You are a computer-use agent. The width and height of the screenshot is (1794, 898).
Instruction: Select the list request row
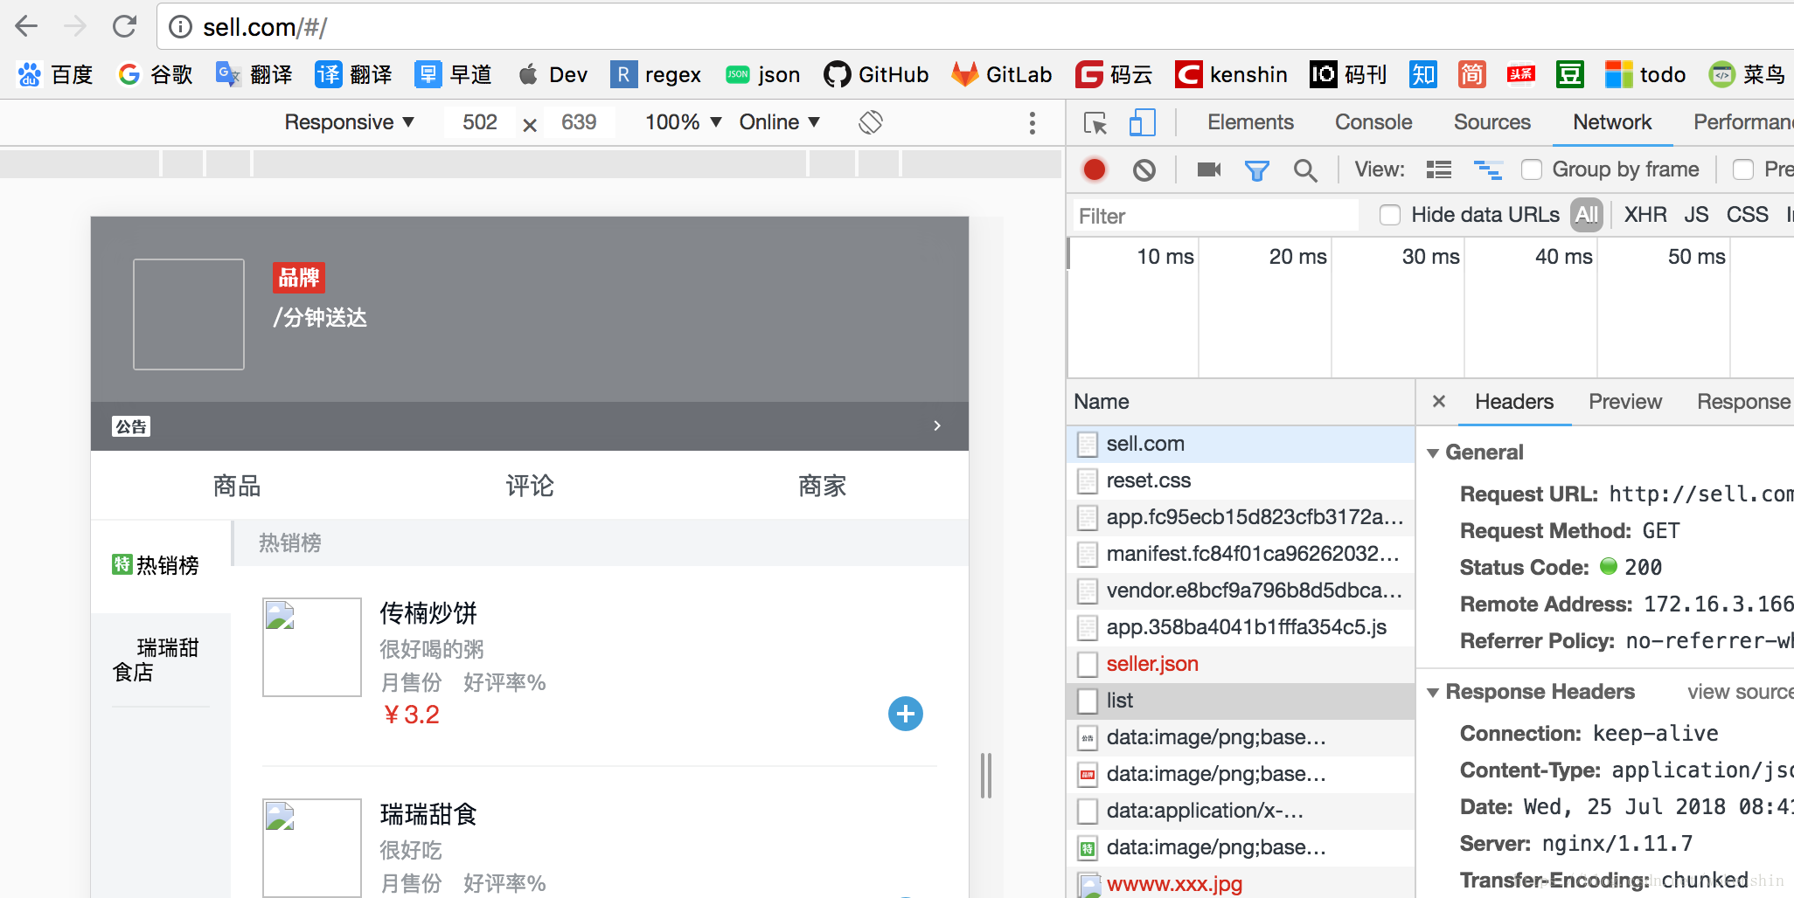(x=1241, y=701)
